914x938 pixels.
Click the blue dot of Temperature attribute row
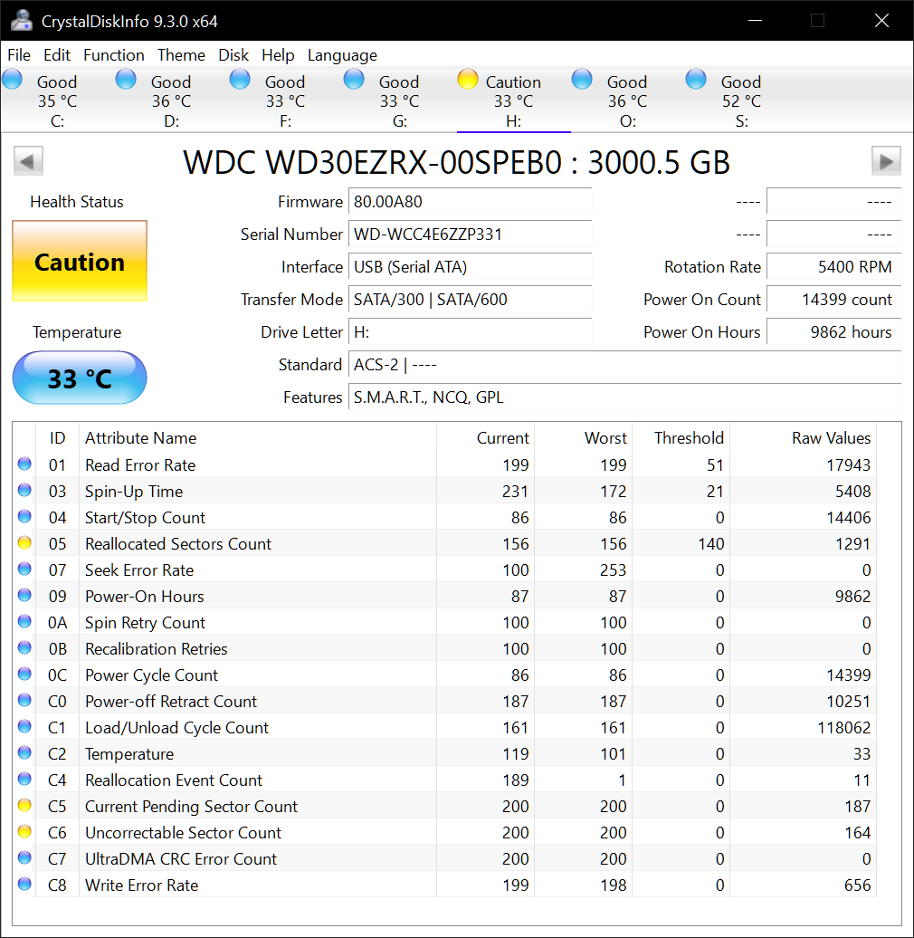click(24, 752)
